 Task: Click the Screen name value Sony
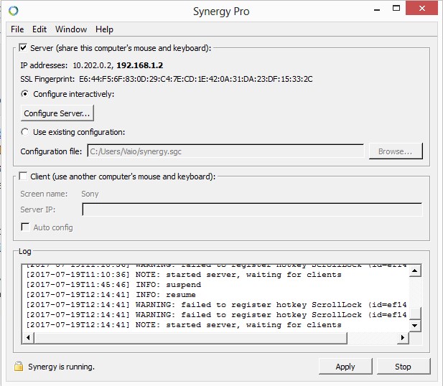coord(90,194)
